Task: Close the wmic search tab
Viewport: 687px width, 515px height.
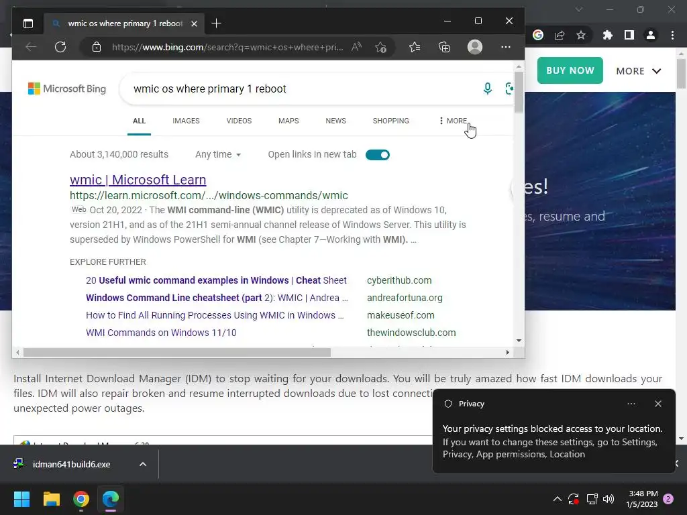Action: (194, 23)
